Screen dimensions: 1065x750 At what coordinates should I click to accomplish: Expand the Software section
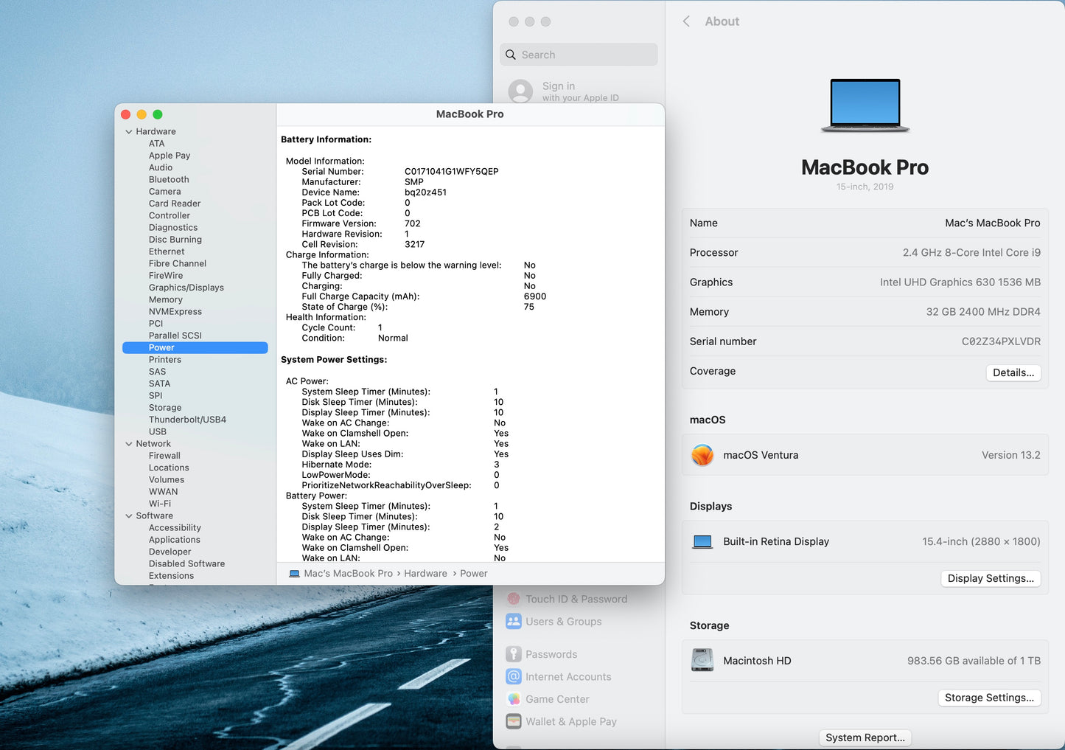[128, 515]
